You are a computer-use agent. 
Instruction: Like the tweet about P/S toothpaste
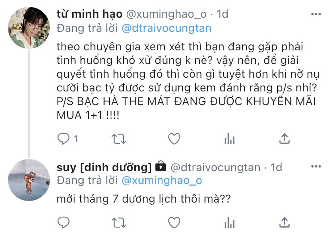point(174,139)
